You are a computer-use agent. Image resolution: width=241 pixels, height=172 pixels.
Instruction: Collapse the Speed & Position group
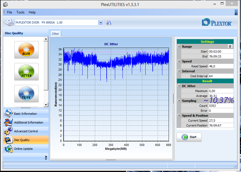click(179, 115)
